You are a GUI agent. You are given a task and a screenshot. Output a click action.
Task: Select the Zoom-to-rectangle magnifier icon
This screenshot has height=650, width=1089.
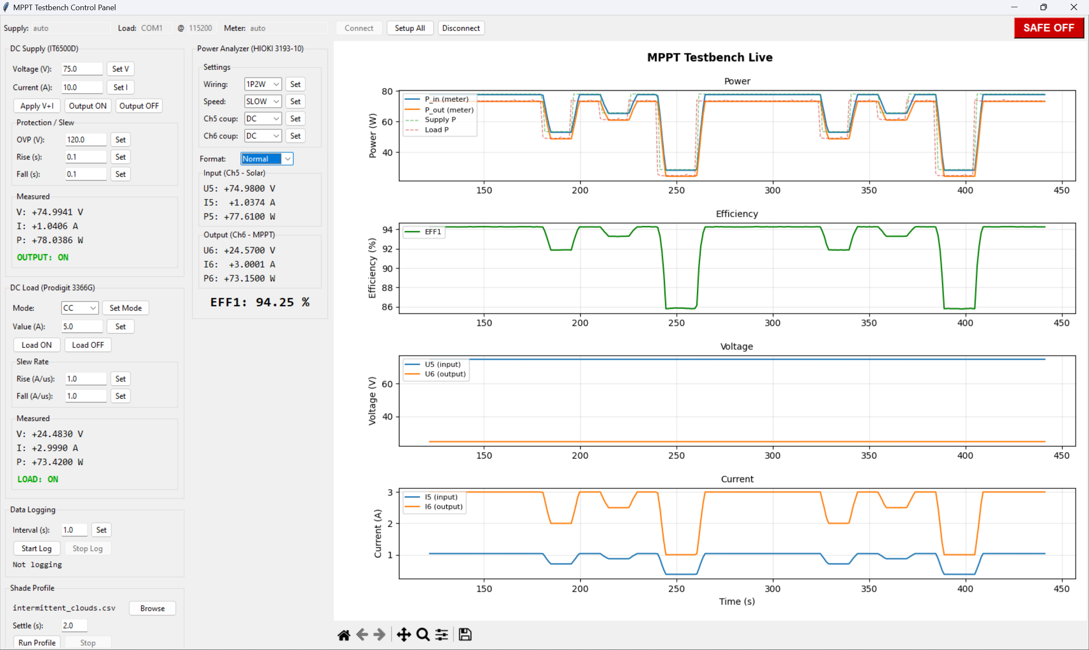tap(422, 634)
